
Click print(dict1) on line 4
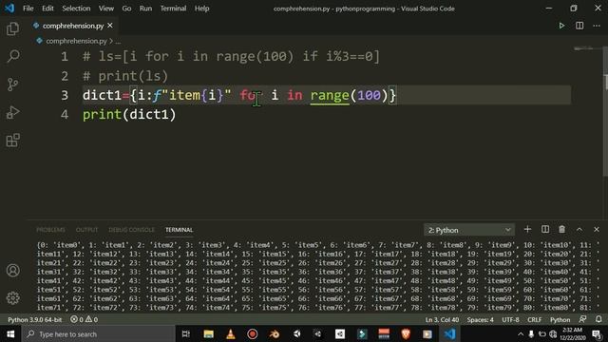pyautogui.click(x=129, y=115)
